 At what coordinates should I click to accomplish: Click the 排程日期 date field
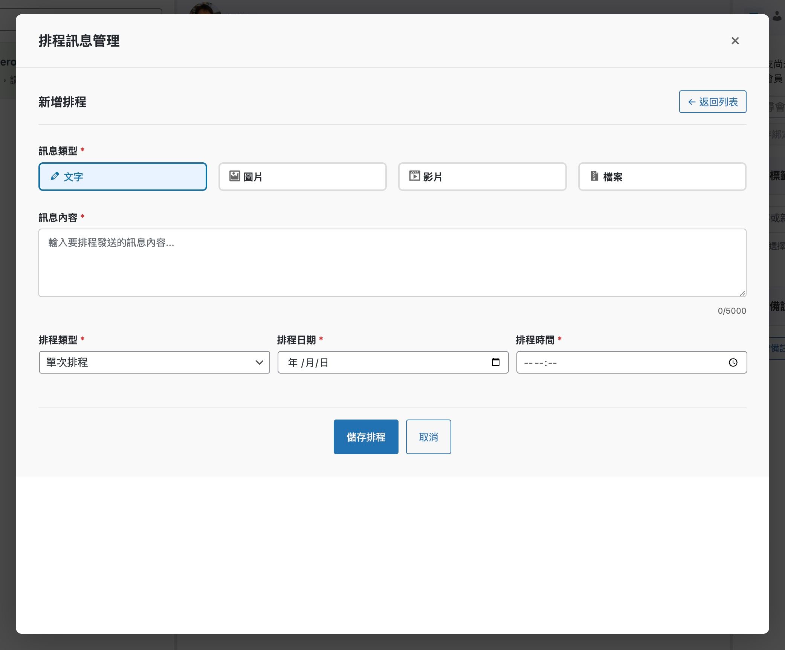tap(393, 362)
